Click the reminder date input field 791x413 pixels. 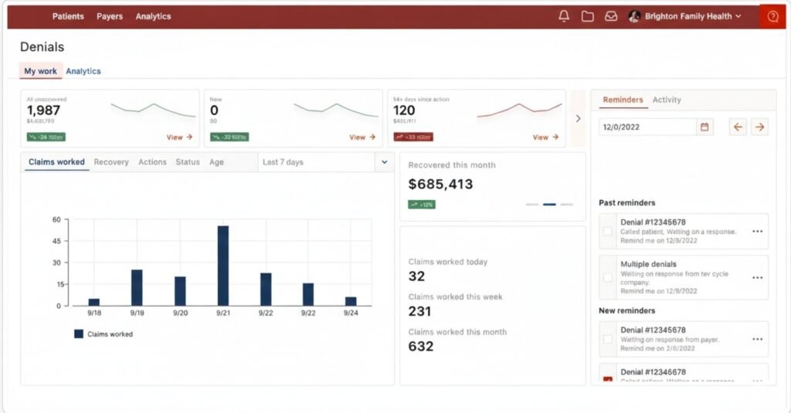click(646, 127)
